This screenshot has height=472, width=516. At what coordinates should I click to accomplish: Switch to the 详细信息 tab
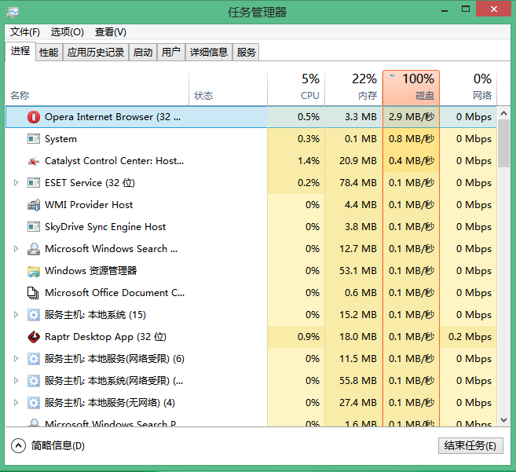tap(209, 52)
